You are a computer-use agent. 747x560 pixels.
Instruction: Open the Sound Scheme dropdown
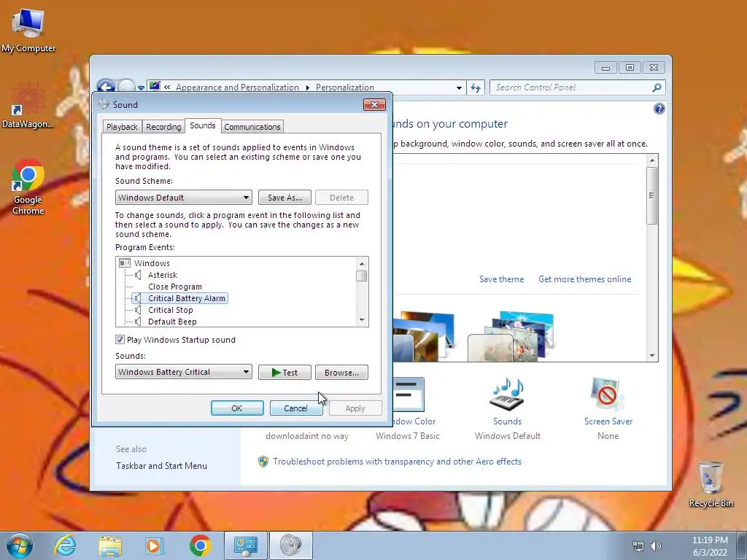point(183,198)
